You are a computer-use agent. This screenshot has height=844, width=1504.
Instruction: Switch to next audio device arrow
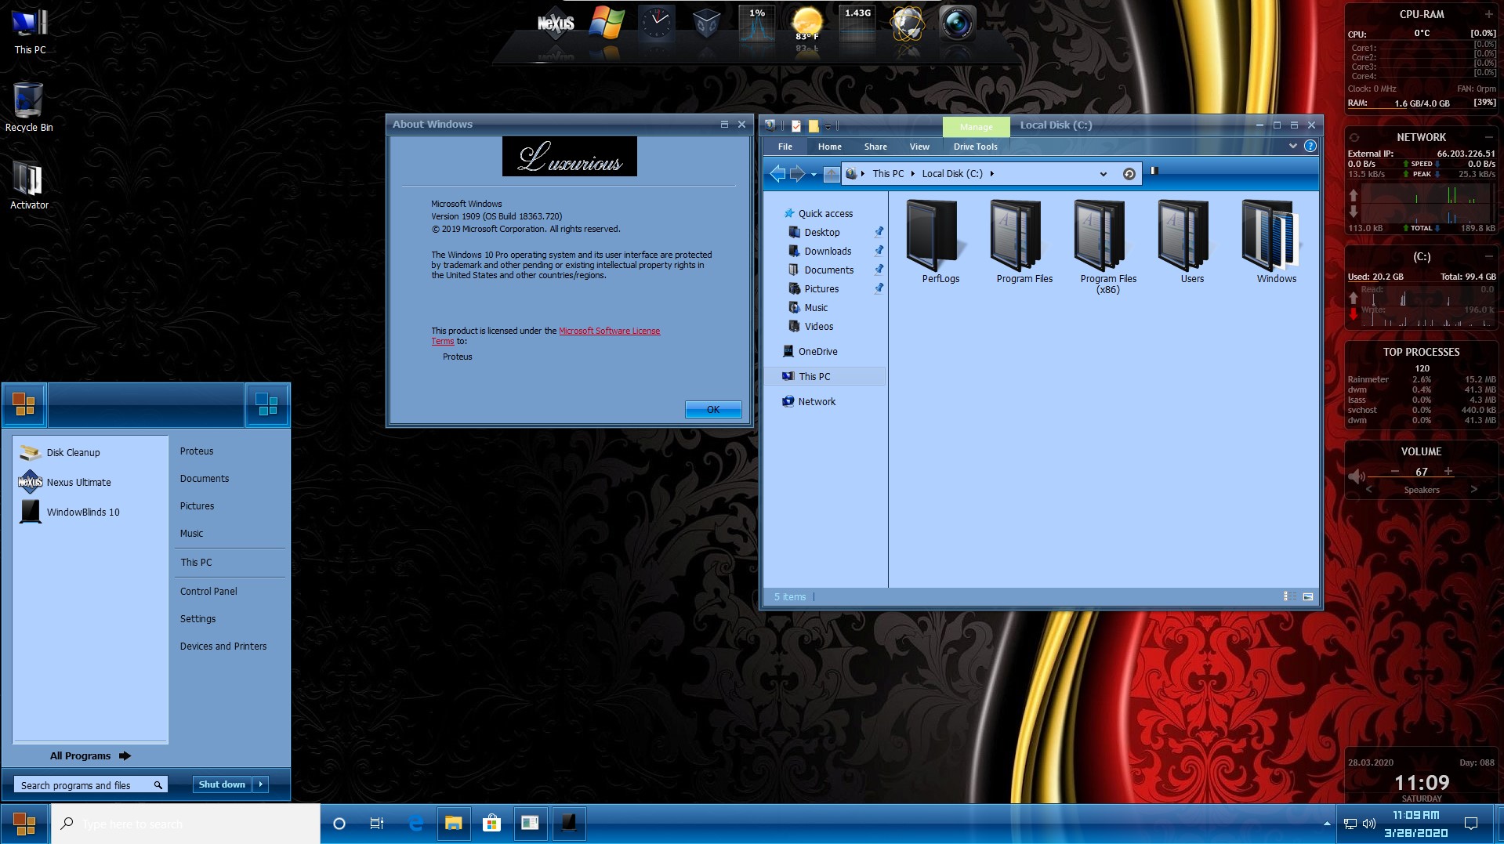pos(1473,489)
